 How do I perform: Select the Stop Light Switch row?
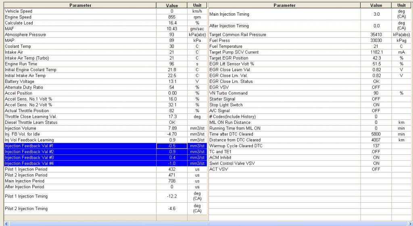coord(310,105)
